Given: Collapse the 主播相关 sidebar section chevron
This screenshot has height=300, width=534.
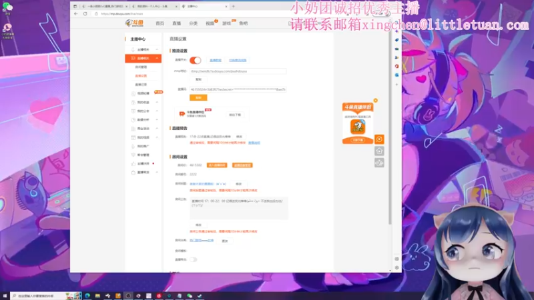Looking at the screenshot, I should pyautogui.click(x=157, y=49).
